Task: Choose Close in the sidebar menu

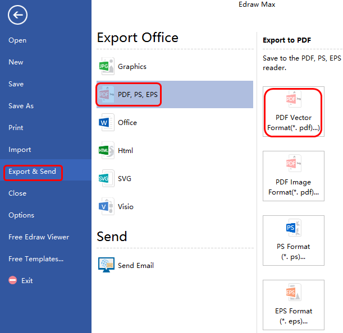Action: tap(17, 193)
